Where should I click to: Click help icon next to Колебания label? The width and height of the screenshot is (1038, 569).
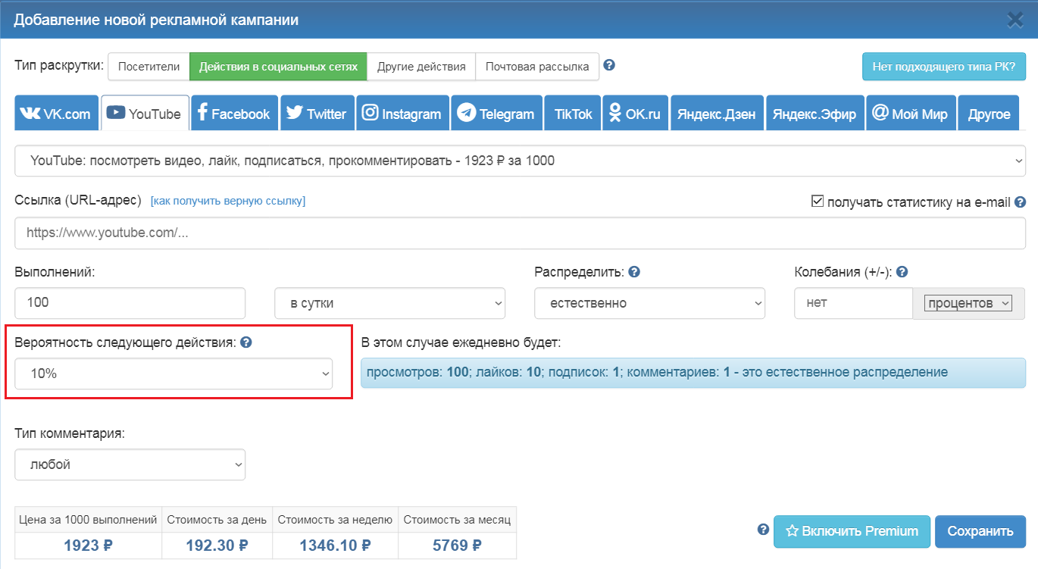(x=902, y=272)
